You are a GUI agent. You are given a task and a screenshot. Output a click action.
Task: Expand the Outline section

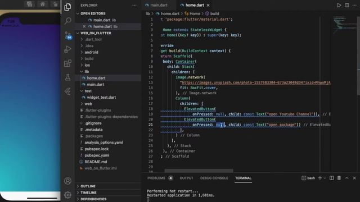pos(88,186)
